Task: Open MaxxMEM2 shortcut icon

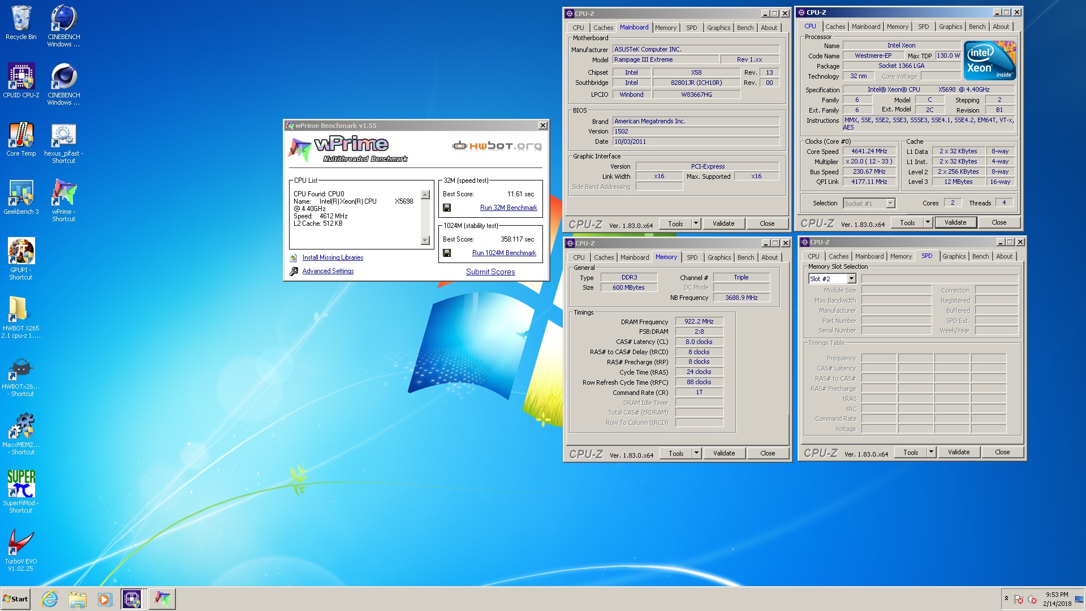Action: tap(21, 434)
